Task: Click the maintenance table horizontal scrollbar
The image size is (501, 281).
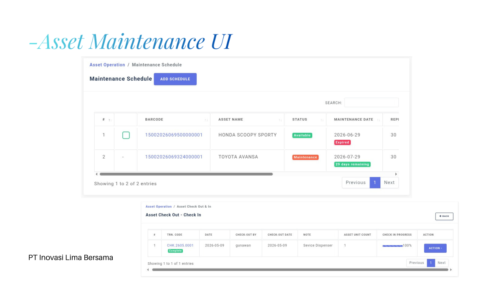Action: pos(186,174)
